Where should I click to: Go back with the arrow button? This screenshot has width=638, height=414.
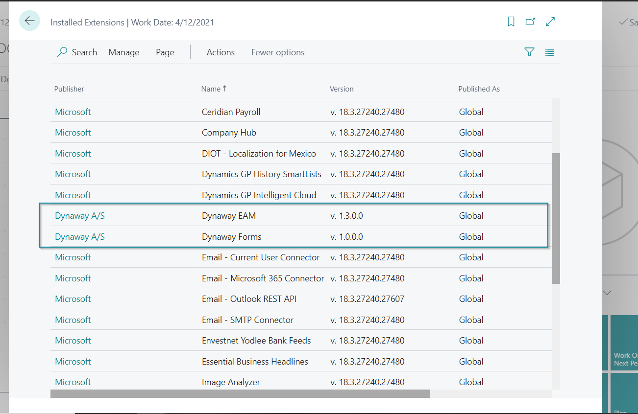[x=29, y=21]
